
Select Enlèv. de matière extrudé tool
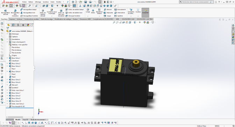coord(43,13)
